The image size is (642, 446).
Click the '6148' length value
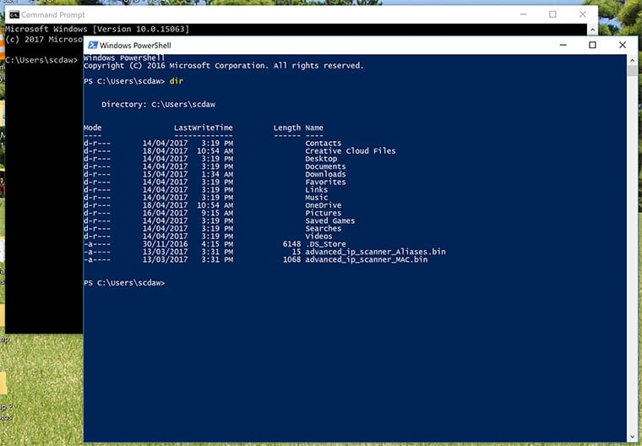291,244
